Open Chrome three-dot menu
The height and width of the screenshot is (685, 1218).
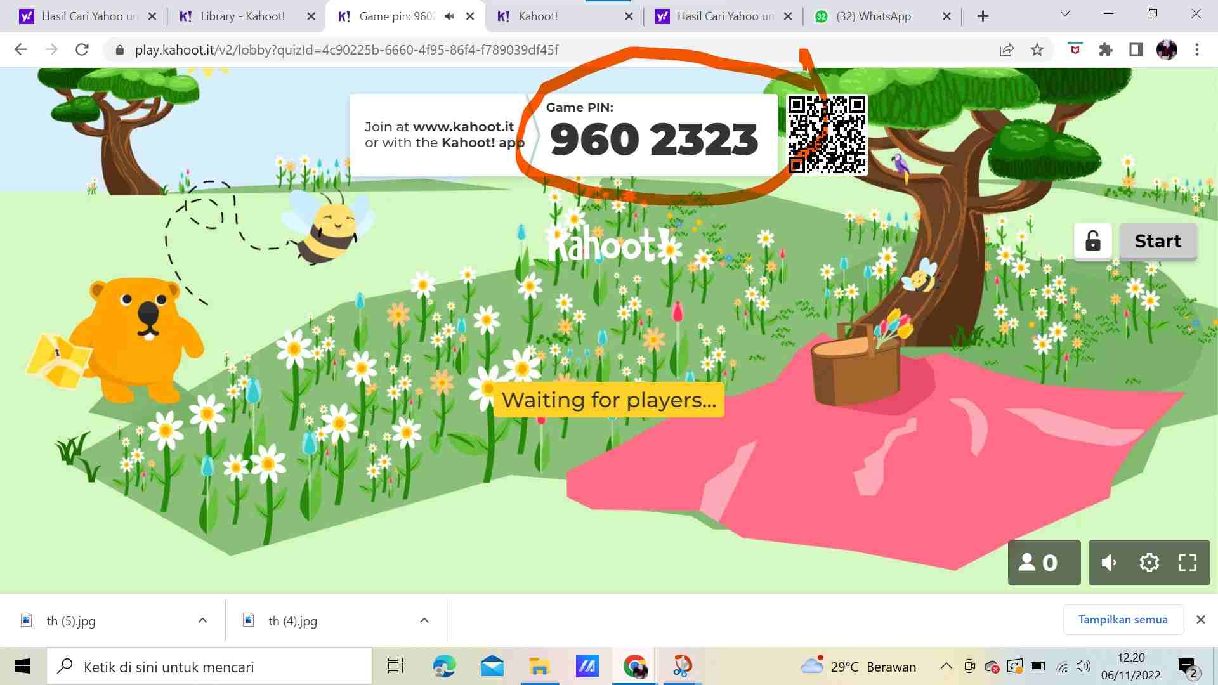[x=1197, y=49]
